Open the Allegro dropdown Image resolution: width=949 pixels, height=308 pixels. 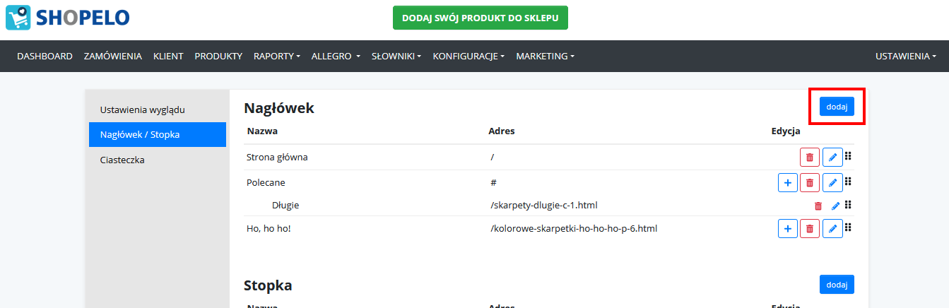point(336,56)
